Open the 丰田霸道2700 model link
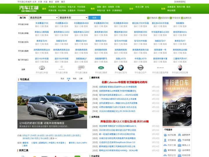 (x=42, y=23)
